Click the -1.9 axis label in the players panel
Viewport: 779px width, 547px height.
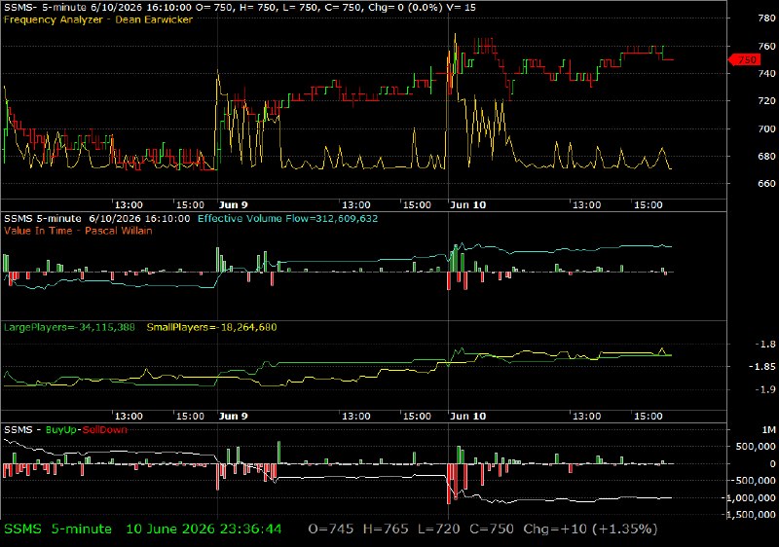pyautogui.click(x=765, y=389)
